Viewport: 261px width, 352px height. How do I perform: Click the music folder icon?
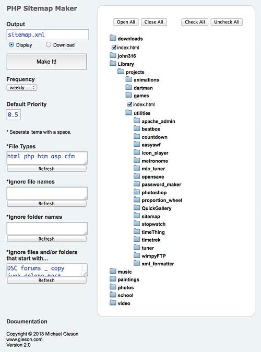click(x=113, y=271)
